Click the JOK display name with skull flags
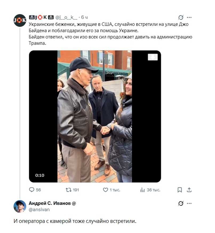The image size is (215, 233). coord(41,17)
